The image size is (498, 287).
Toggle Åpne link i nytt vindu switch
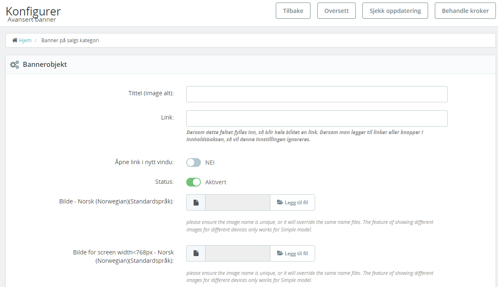click(193, 163)
